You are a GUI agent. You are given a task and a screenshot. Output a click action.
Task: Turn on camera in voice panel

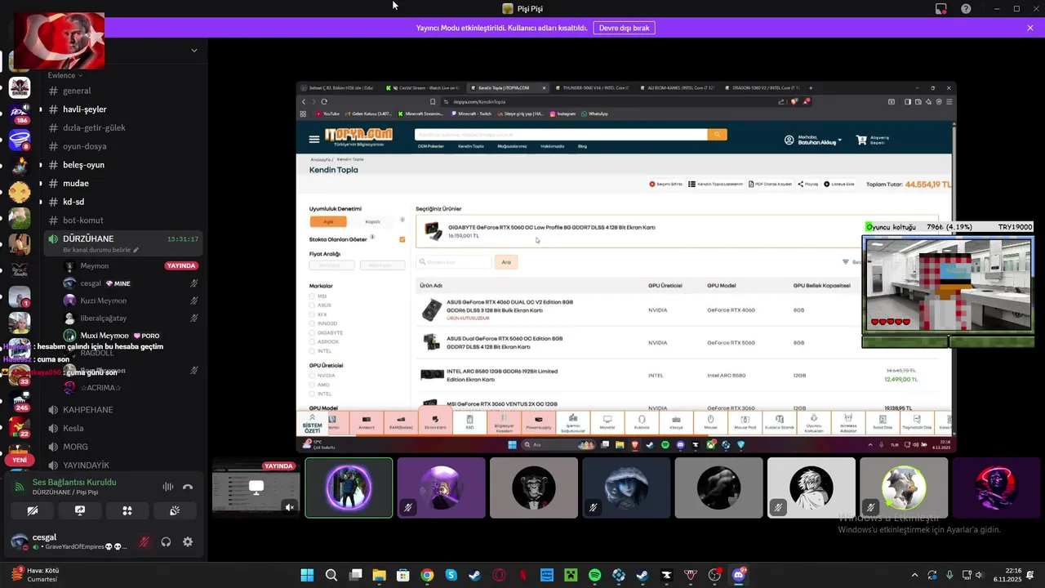(33, 510)
